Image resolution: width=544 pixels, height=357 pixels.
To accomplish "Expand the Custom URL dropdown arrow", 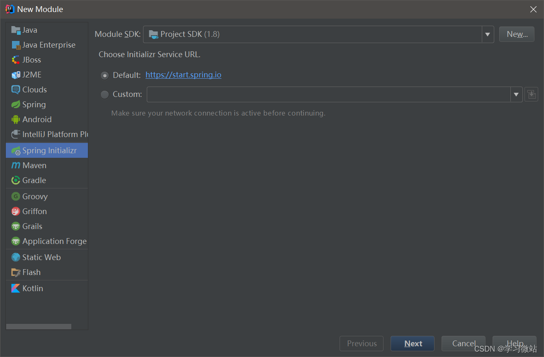I will tap(516, 94).
